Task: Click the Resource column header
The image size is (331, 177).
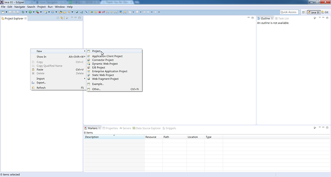Action: pos(154,137)
